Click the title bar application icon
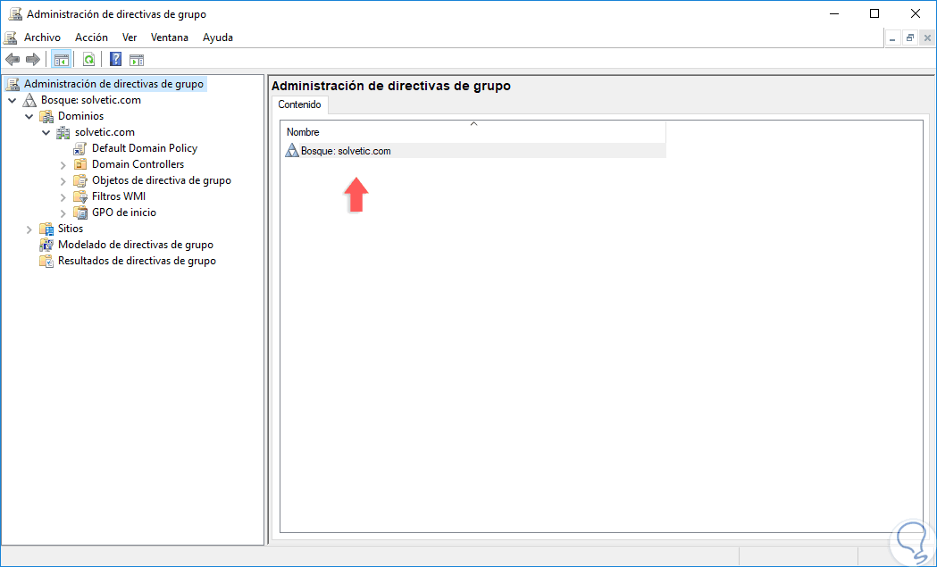Viewport: 937px width, 567px height. point(15,13)
